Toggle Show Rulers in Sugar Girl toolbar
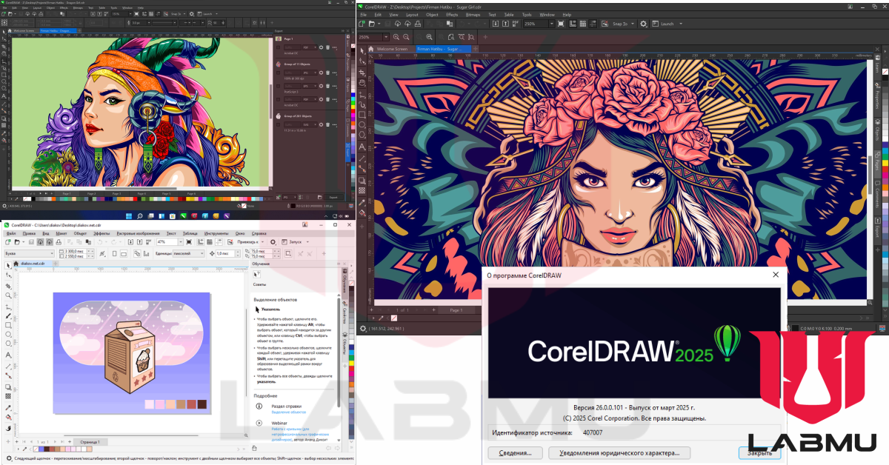889x465 pixels. 573,24
